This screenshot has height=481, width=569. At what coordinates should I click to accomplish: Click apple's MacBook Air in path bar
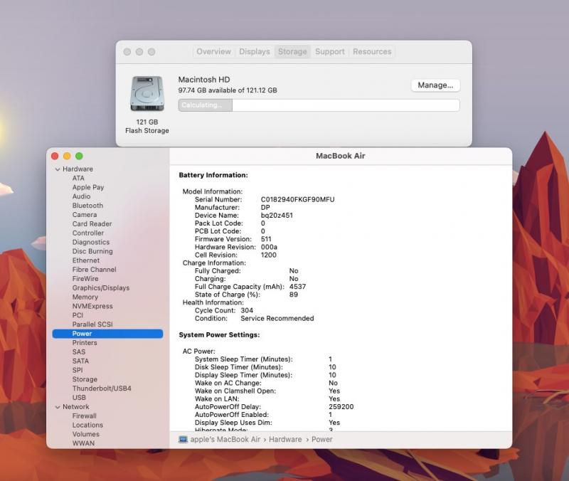tap(225, 440)
